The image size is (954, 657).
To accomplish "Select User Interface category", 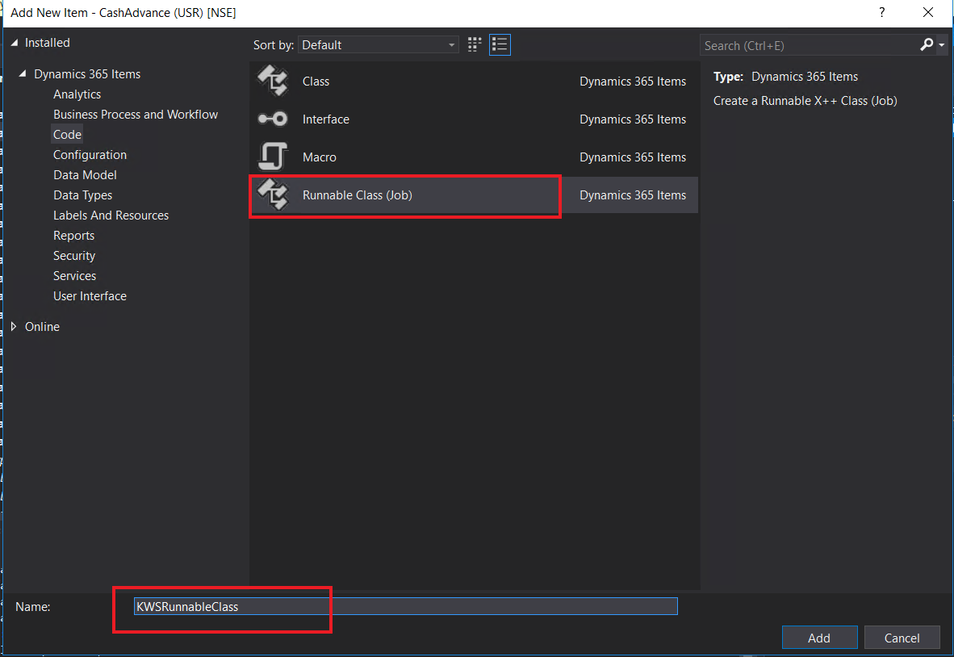I will click(90, 296).
